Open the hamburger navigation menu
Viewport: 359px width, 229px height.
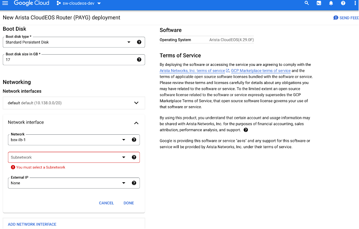point(5,3)
